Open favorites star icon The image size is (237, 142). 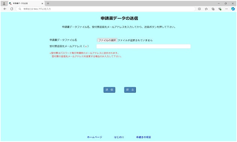pyautogui.click(x=206, y=9)
